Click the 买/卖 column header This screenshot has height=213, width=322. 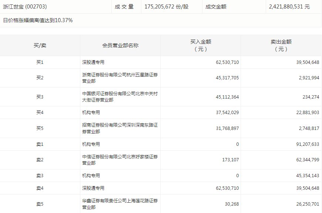(x=40, y=45)
